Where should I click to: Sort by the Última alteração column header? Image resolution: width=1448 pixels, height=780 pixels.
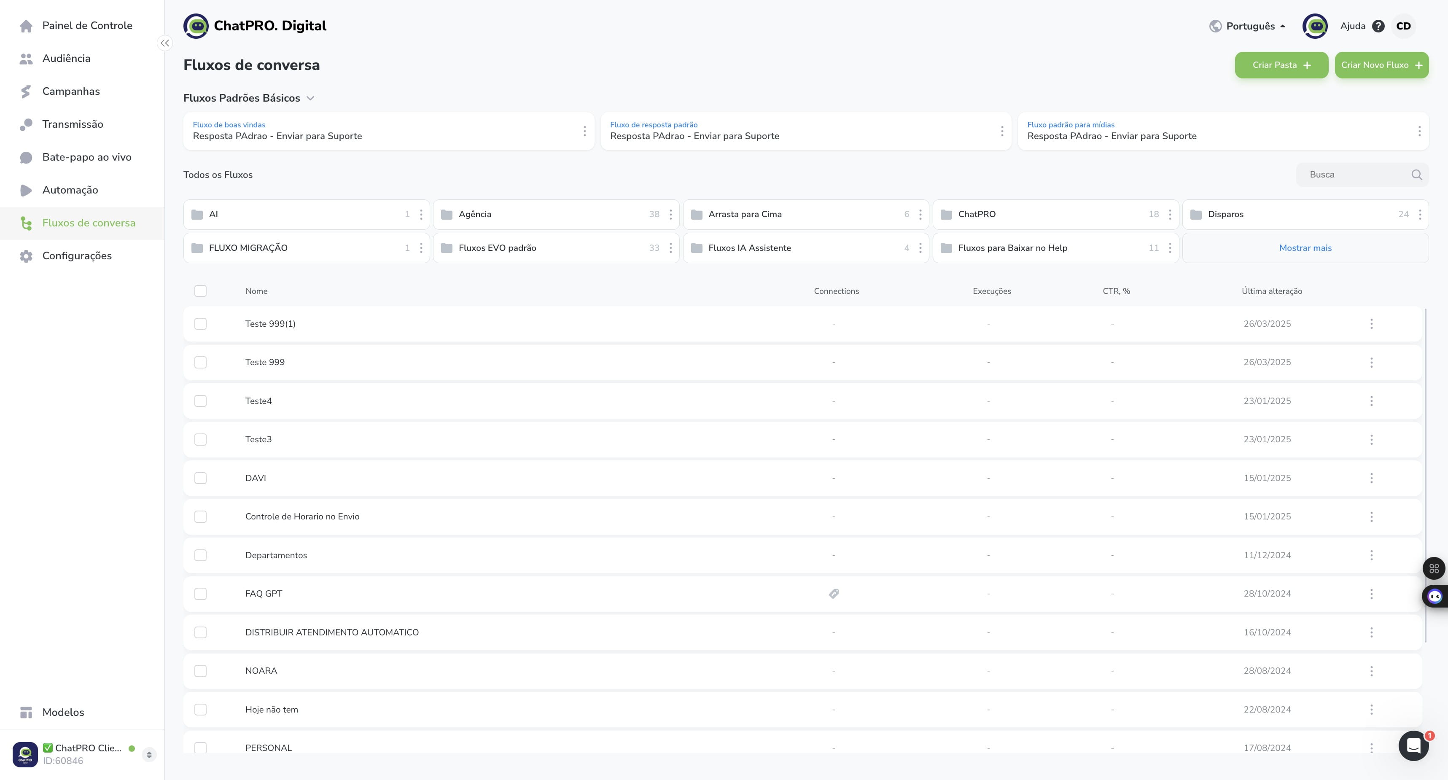click(1271, 291)
